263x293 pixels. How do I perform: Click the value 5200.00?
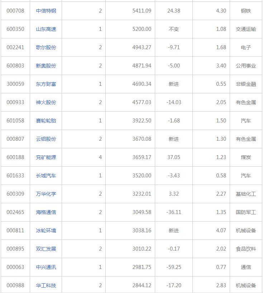click(142, 29)
